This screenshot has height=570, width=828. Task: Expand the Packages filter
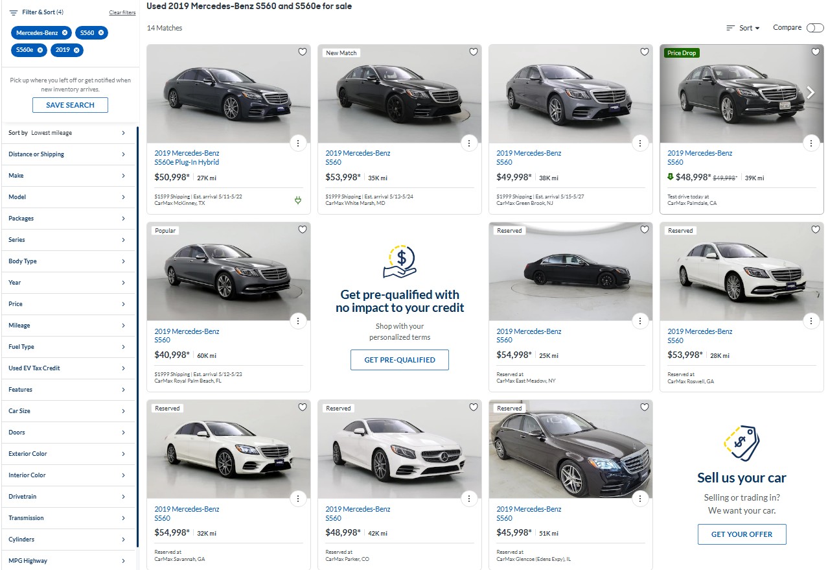[68, 219]
